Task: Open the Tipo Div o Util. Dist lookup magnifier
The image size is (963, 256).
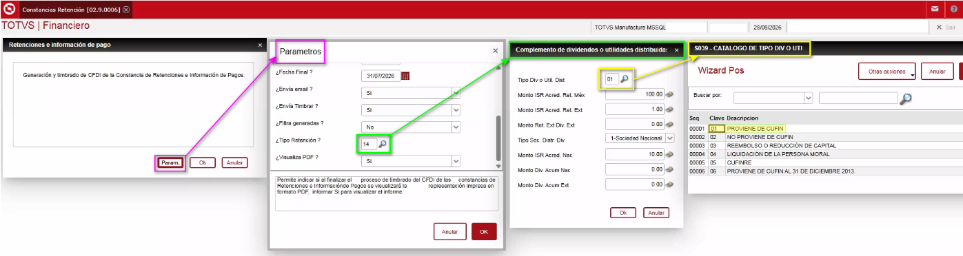Action: 624,79
